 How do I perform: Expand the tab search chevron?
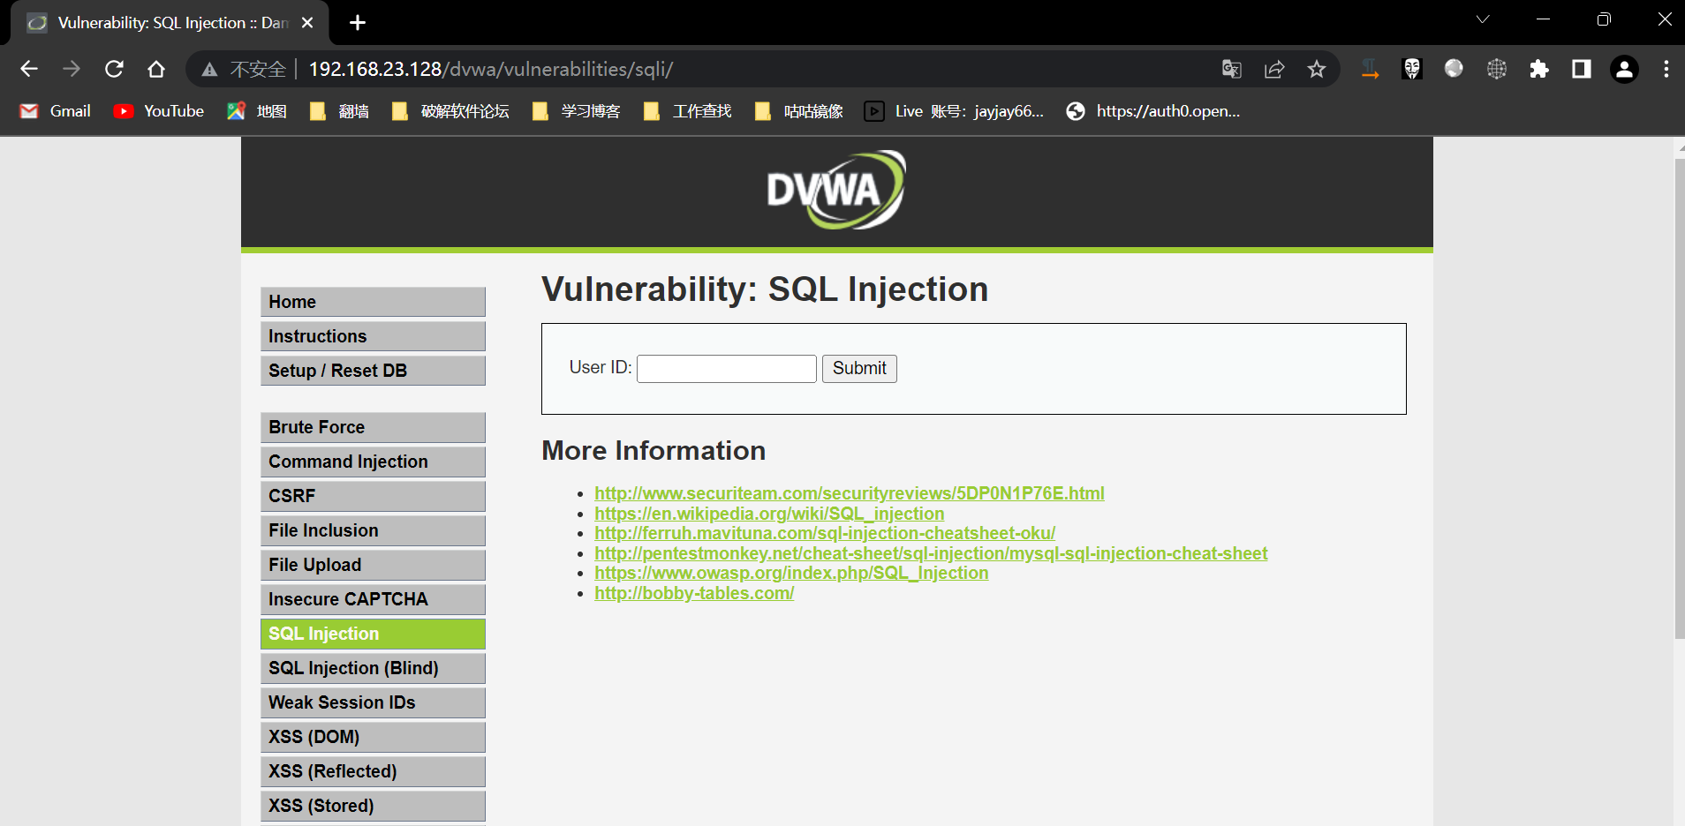click(x=1483, y=19)
